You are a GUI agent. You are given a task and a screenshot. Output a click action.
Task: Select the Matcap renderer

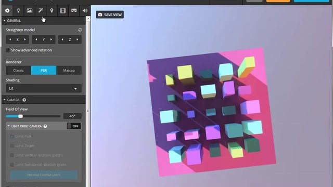69,71
